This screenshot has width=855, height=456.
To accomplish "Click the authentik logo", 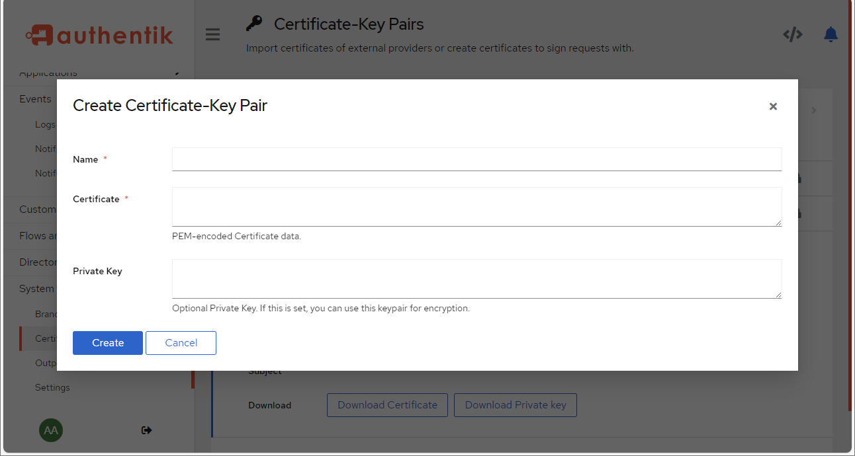I will pyautogui.click(x=100, y=35).
